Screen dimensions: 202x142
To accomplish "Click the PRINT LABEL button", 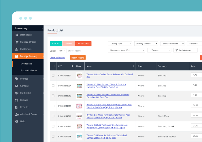I will 83,44.
